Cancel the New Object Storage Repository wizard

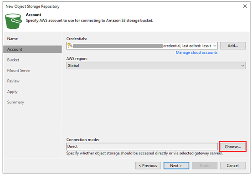point(233,165)
